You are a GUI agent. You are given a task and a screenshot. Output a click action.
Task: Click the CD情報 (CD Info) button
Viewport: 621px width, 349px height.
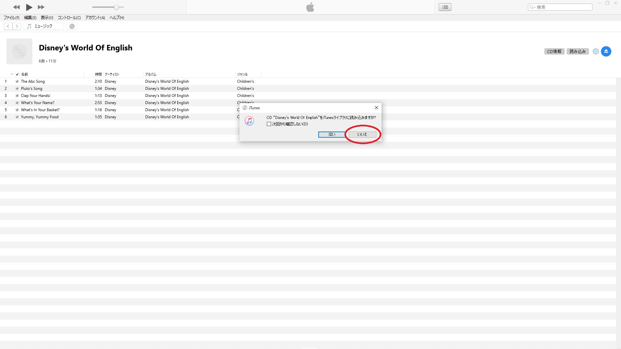point(554,51)
